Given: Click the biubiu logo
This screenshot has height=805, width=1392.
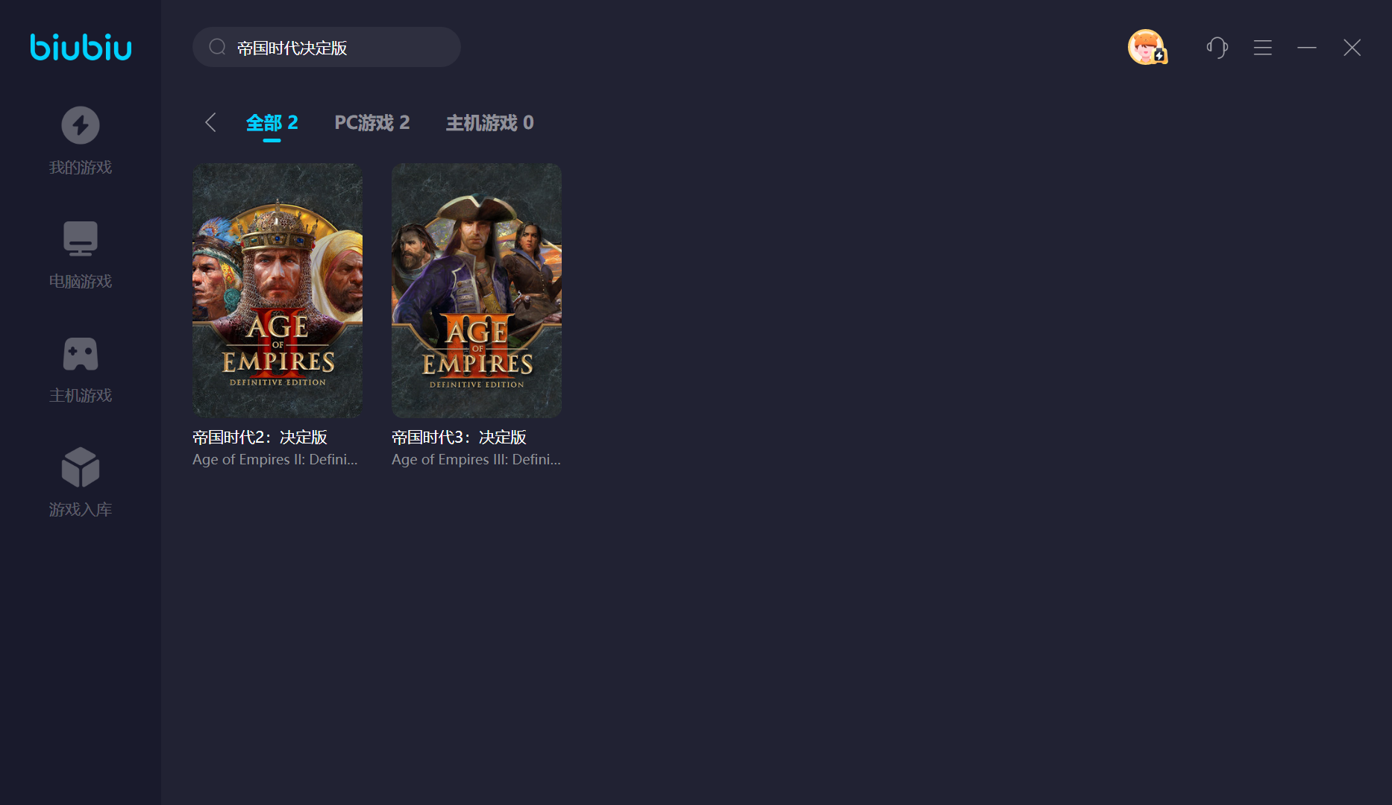Looking at the screenshot, I should (x=81, y=47).
